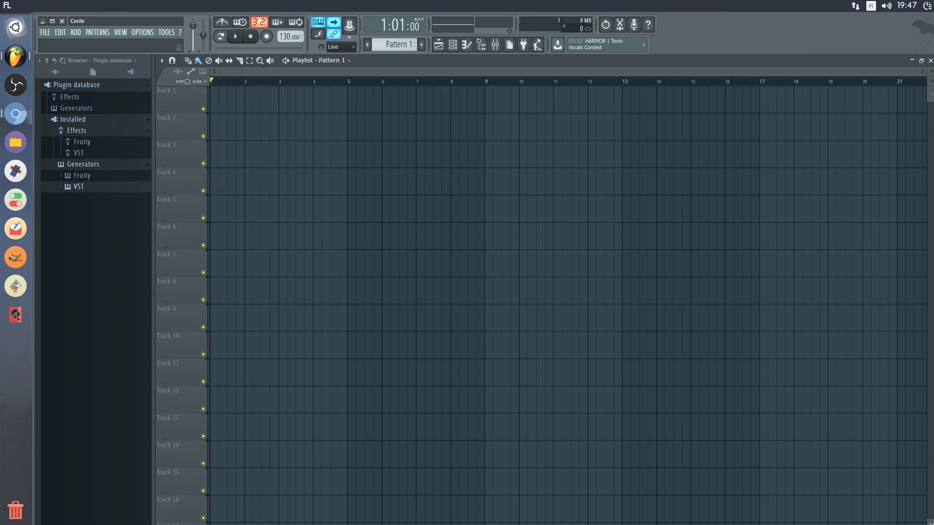This screenshot has width=934, height=525.
Task: Open the Channel rack icon
Action: [452, 45]
